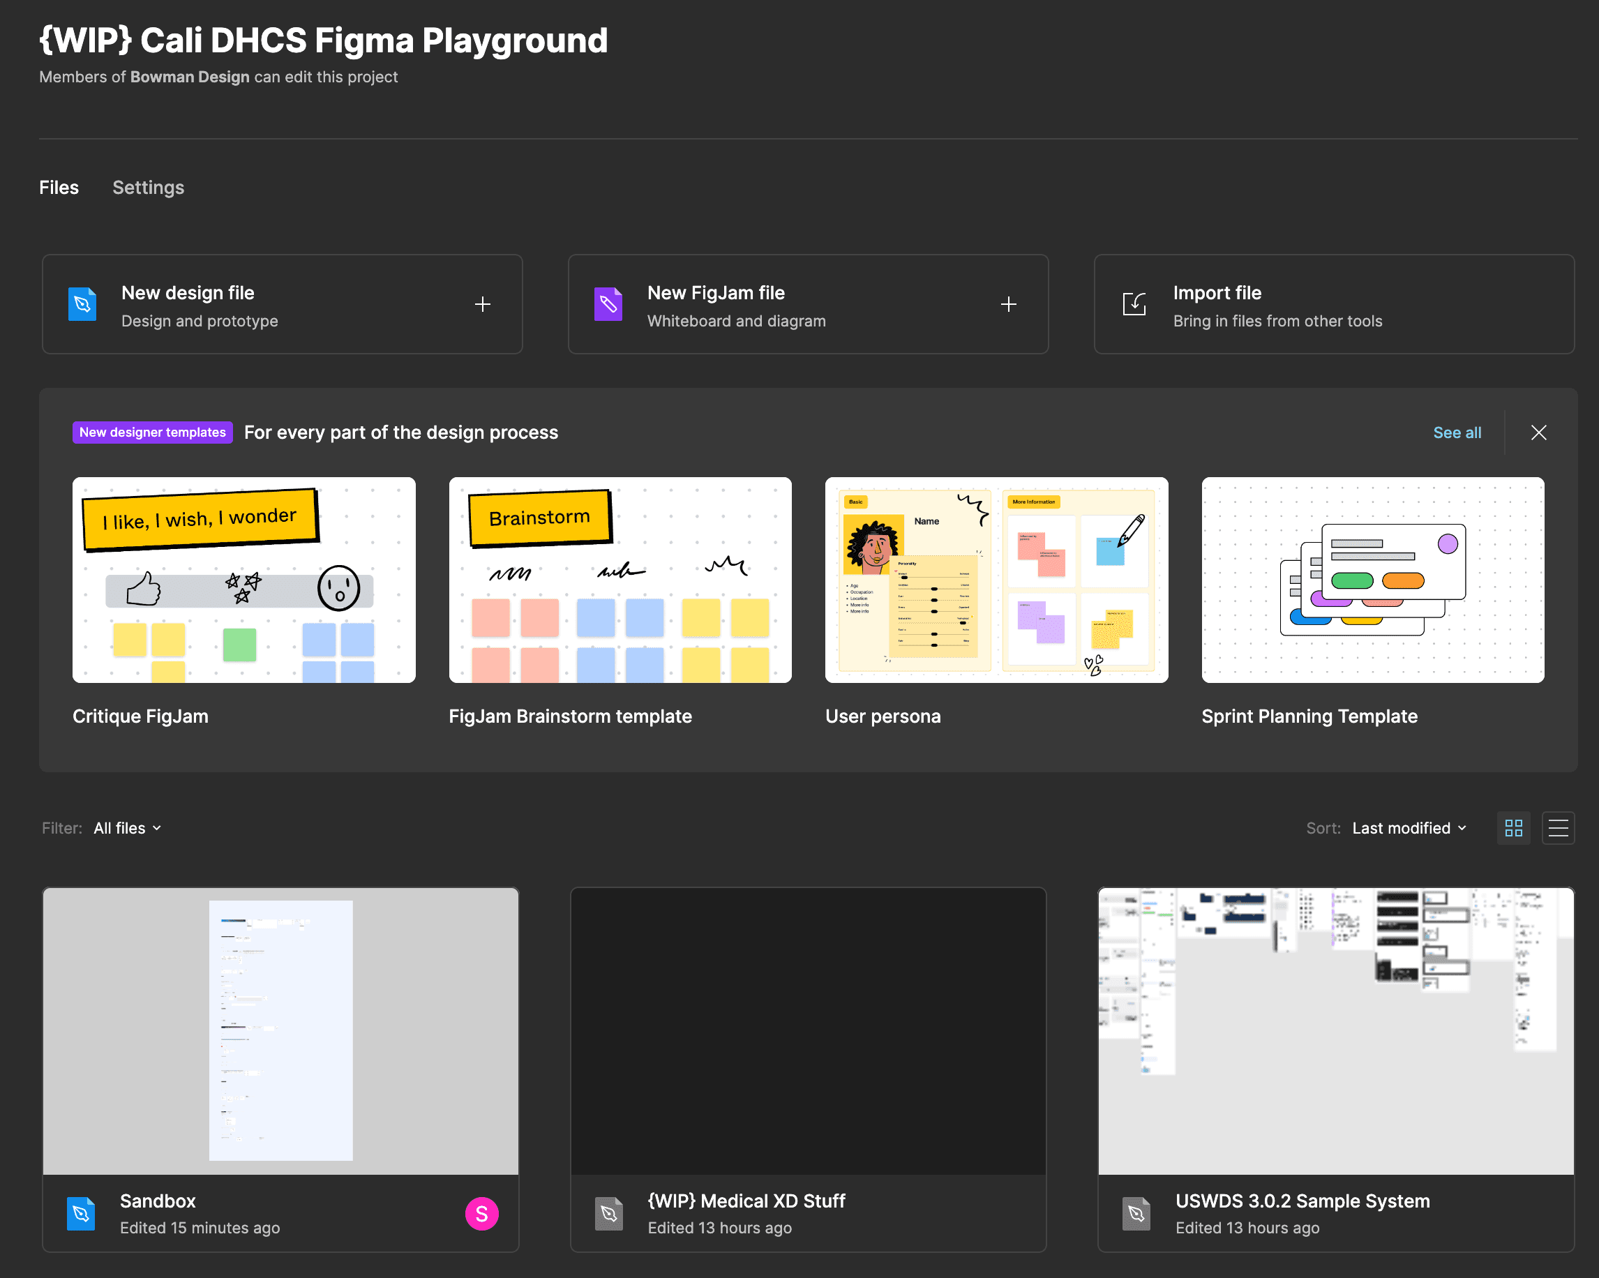Viewport: 1599px width, 1278px height.
Task: Click the Import file button
Action: (1334, 304)
